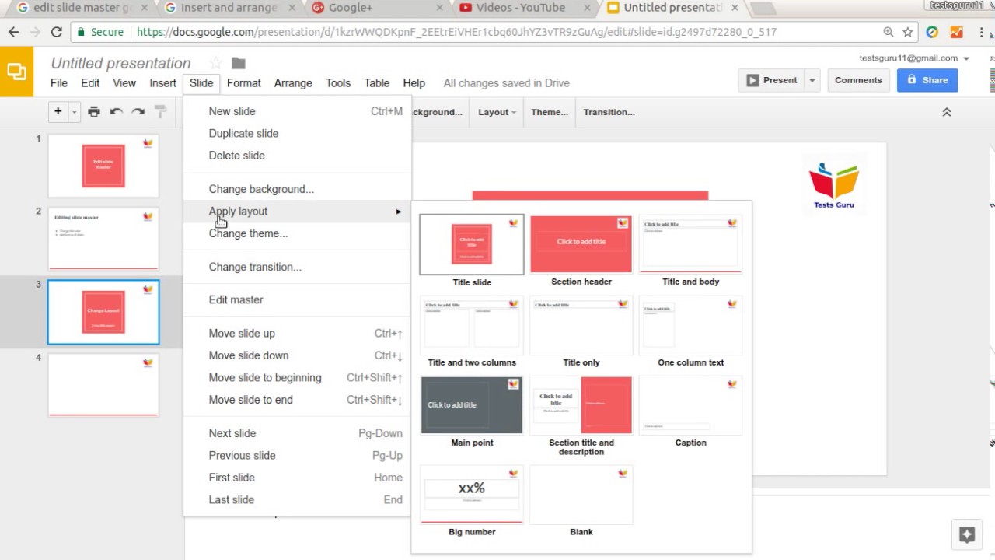Open the View menu

pyautogui.click(x=124, y=83)
